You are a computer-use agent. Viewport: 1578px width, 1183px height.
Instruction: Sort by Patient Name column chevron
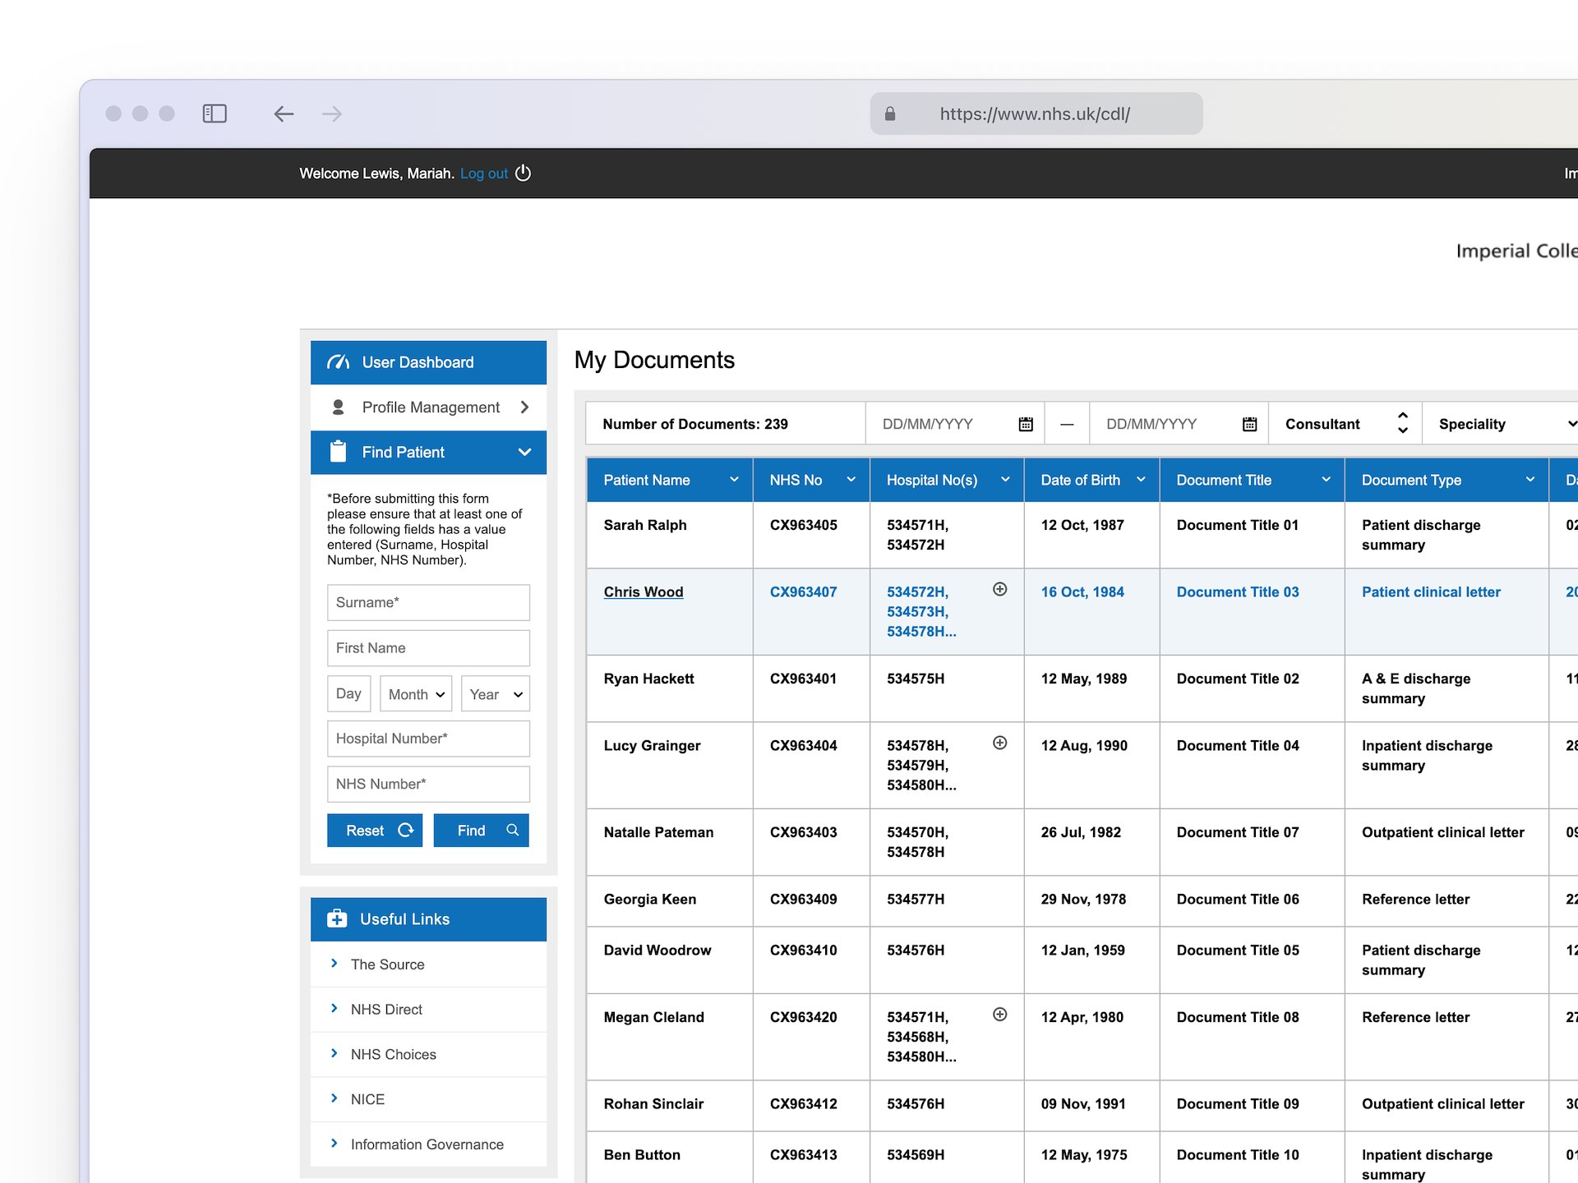tap(734, 480)
